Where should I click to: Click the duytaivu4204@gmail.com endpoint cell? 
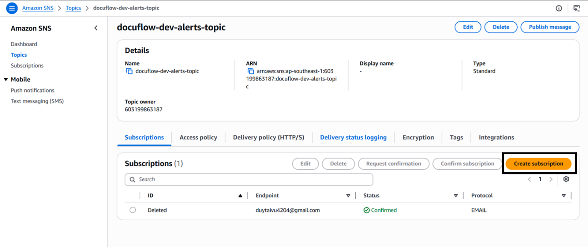(x=288, y=210)
